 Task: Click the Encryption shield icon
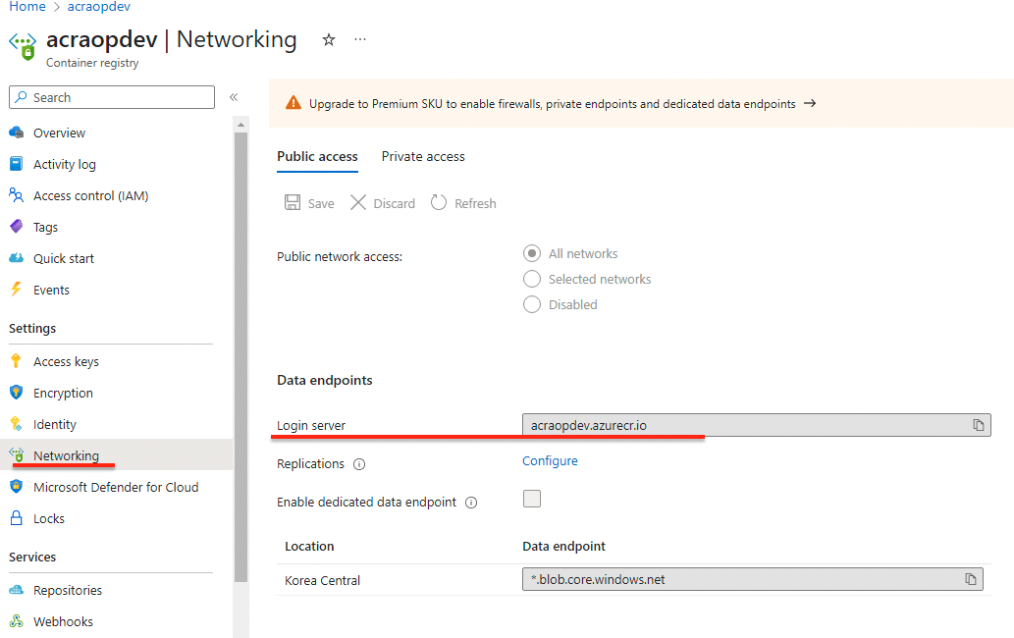tap(17, 393)
